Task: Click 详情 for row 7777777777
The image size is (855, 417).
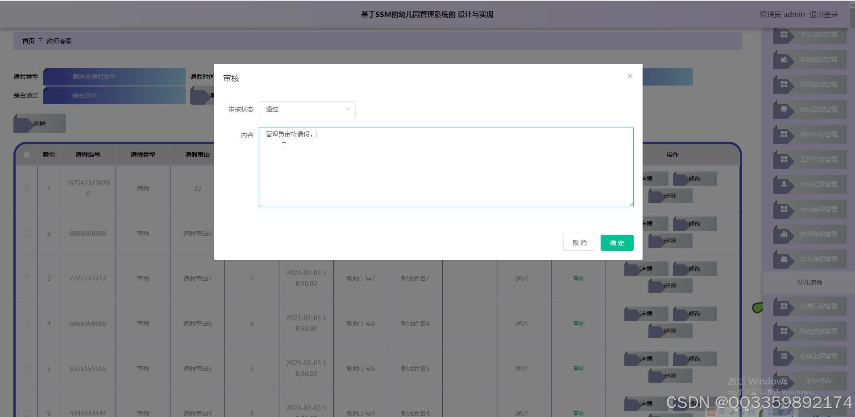Action: click(646, 269)
